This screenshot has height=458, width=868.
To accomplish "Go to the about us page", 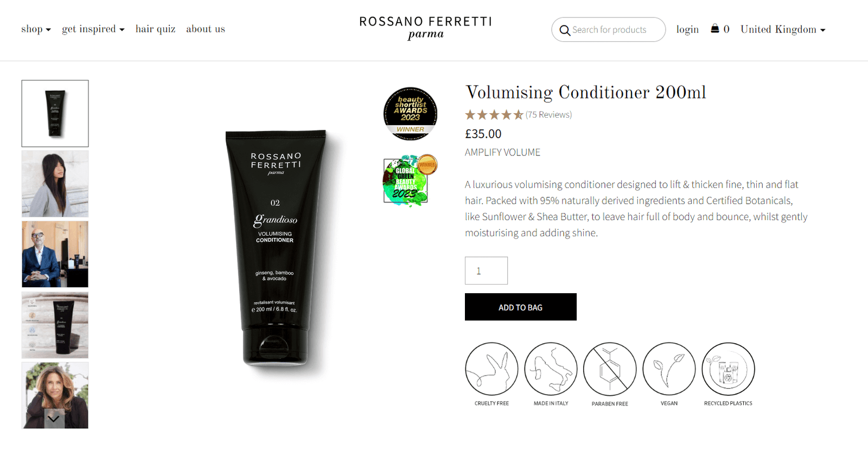I will pyautogui.click(x=206, y=29).
